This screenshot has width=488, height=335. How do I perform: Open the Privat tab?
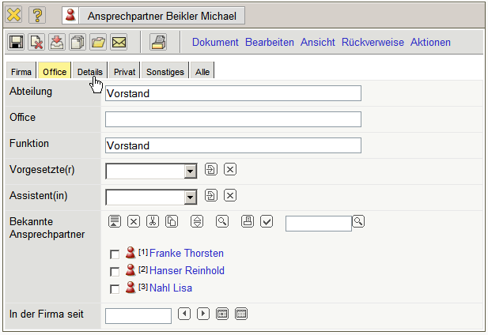pyautogui.click(x=124, y=72)
